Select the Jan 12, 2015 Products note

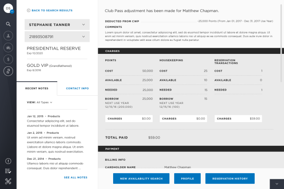click(53, 121)
